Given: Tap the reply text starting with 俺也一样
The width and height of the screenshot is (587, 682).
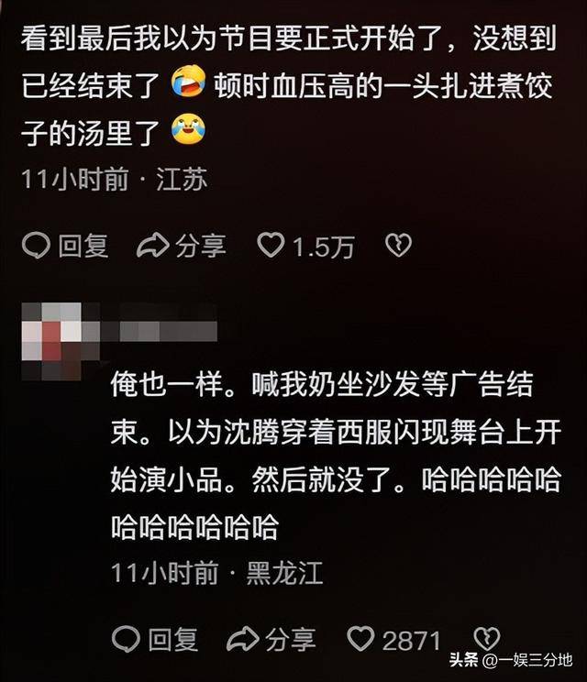Looking at the screenshot, I should click(x=336, y=456).
